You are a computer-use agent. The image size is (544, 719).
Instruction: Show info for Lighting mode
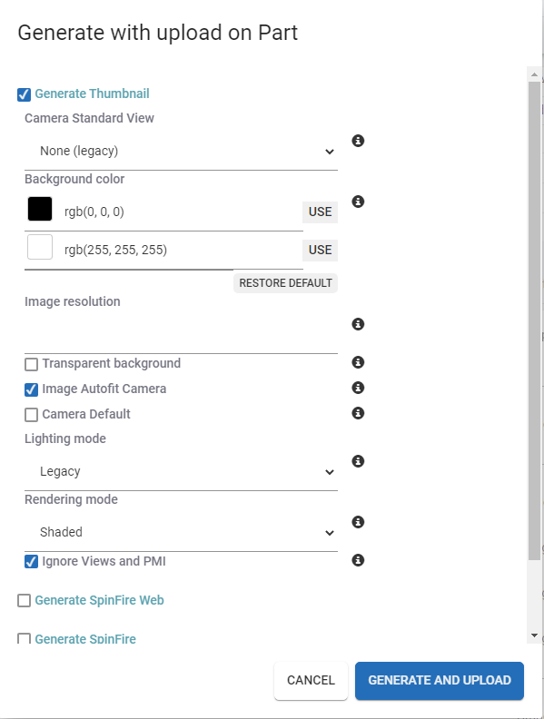pyautogui.click(x=358, y=461)
